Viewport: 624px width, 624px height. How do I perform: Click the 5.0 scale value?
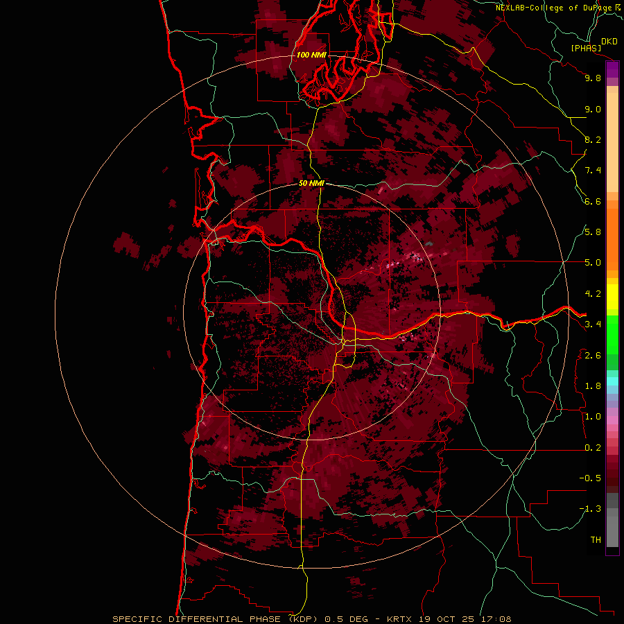tap(593, 263)
